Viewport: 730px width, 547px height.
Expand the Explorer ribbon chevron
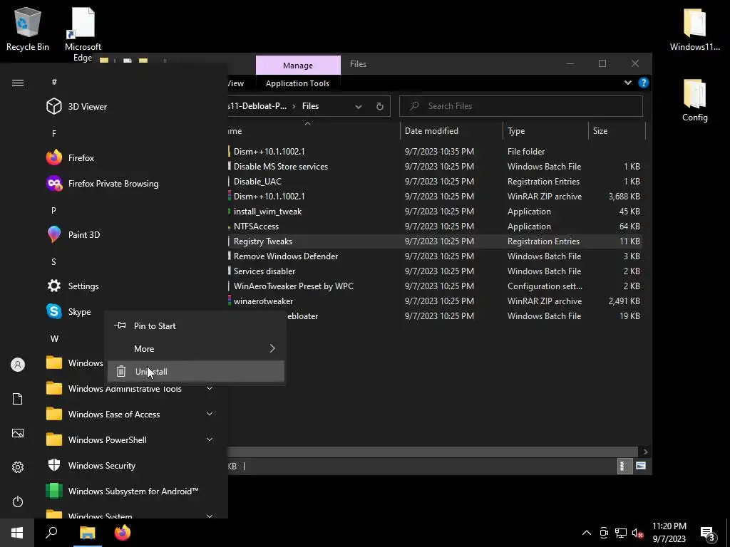pyautogui.click(x=627, y=83)
